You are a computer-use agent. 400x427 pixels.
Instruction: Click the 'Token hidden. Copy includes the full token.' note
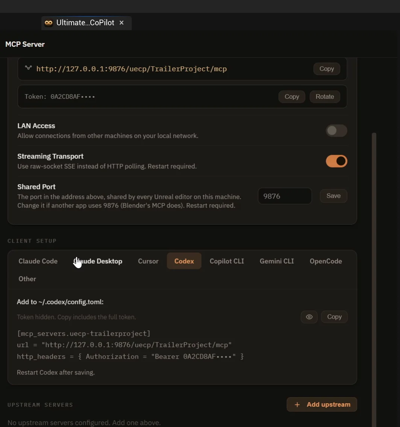(x=76, y=317)
